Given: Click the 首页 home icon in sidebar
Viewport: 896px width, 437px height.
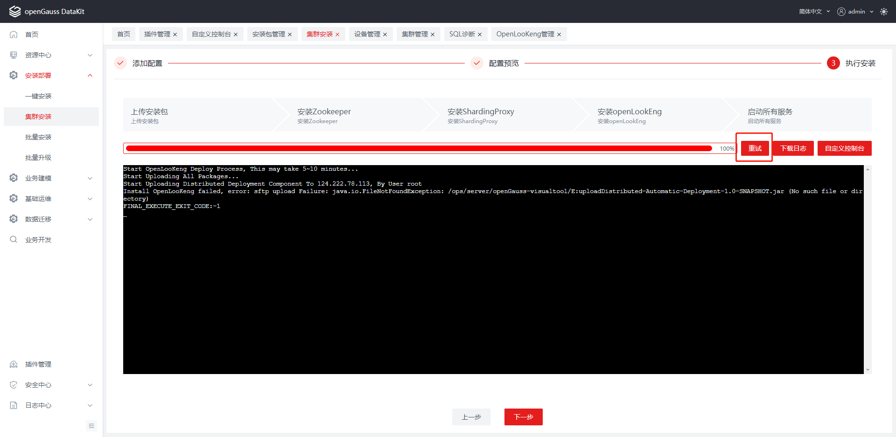Looking at the screenshot, I should (14, 35).
